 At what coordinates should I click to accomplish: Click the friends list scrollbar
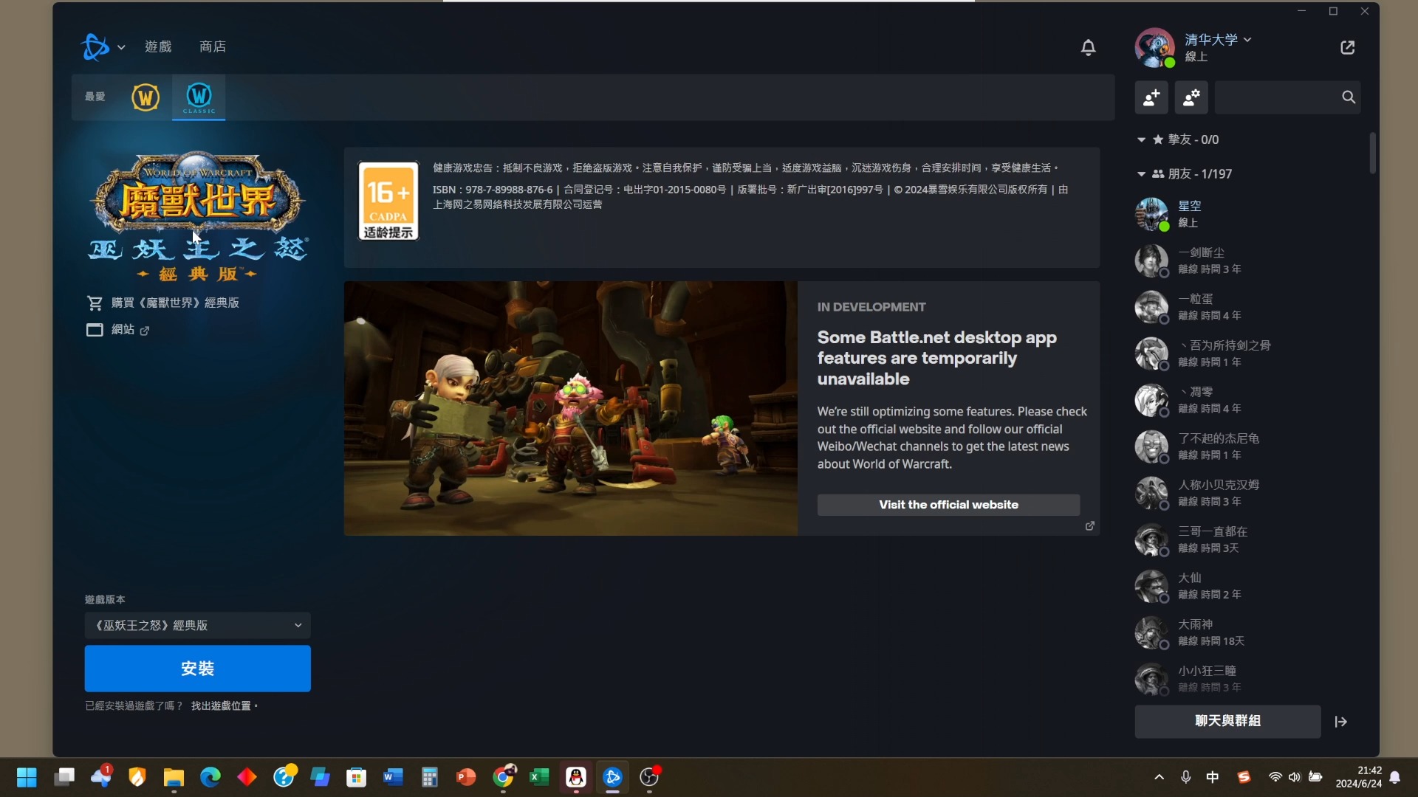click(1372, 153)
